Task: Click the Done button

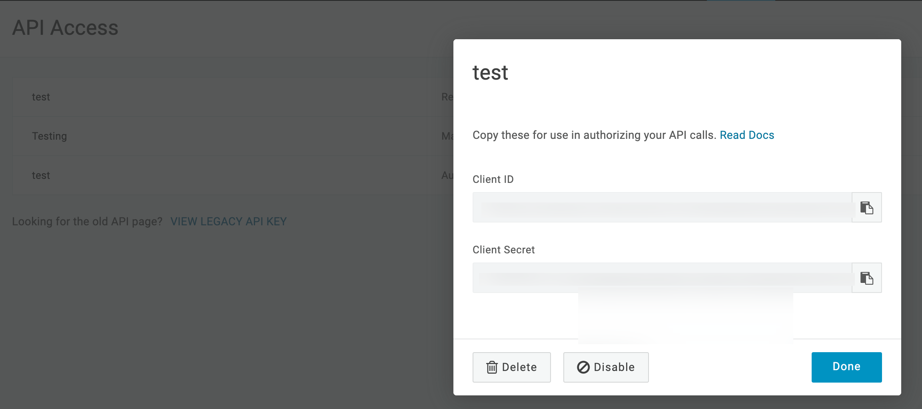Action: pos(846,367)
